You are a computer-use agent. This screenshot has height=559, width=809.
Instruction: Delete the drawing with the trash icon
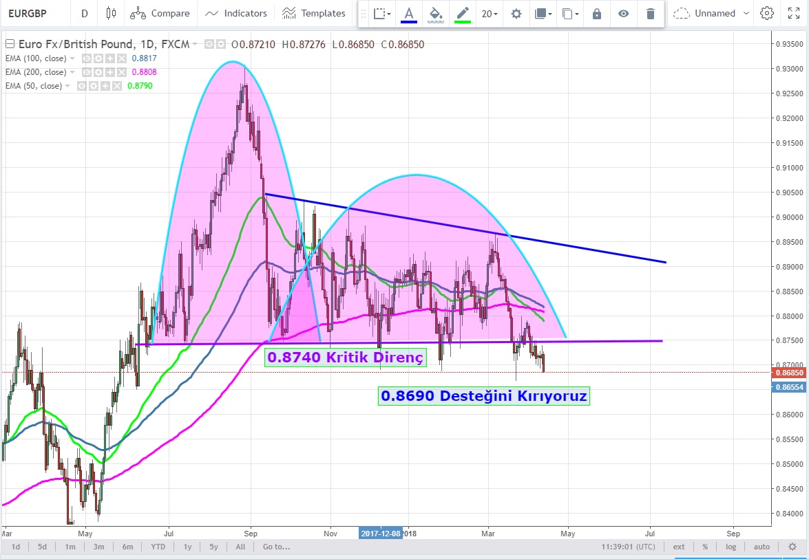(651, 14)
